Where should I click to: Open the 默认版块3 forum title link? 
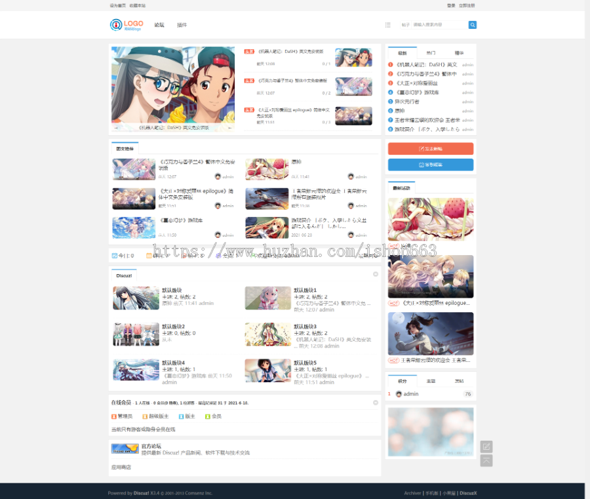(x=305, y=327)
